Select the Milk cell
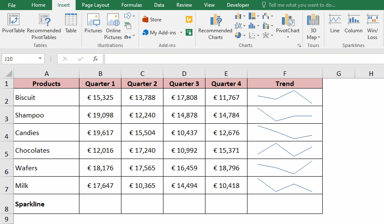Viewport: 384px width, 224px height. 47,185
